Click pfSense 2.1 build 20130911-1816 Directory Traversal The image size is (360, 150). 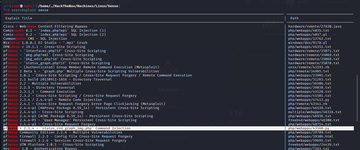pos(58,79)
